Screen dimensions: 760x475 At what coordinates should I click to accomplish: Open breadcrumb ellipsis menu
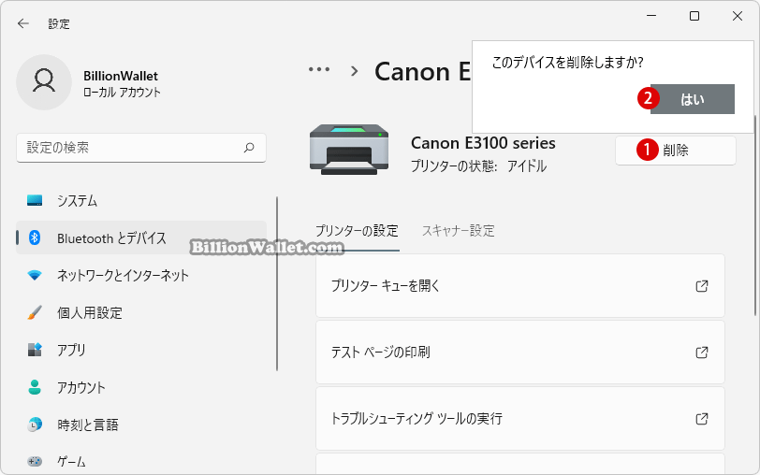pyautogui.click(x=319, y=70)
